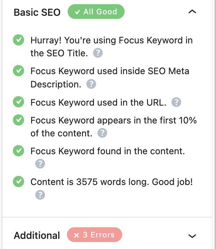Click green check beside URL keyword test
Screen dimensions: 216x249
tap(18, 102)
